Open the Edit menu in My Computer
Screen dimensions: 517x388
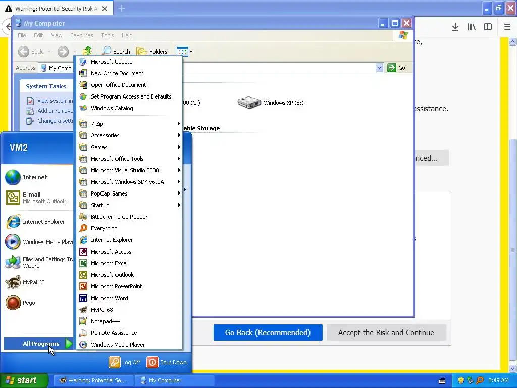pyautogui.click(x=38, y=35)
